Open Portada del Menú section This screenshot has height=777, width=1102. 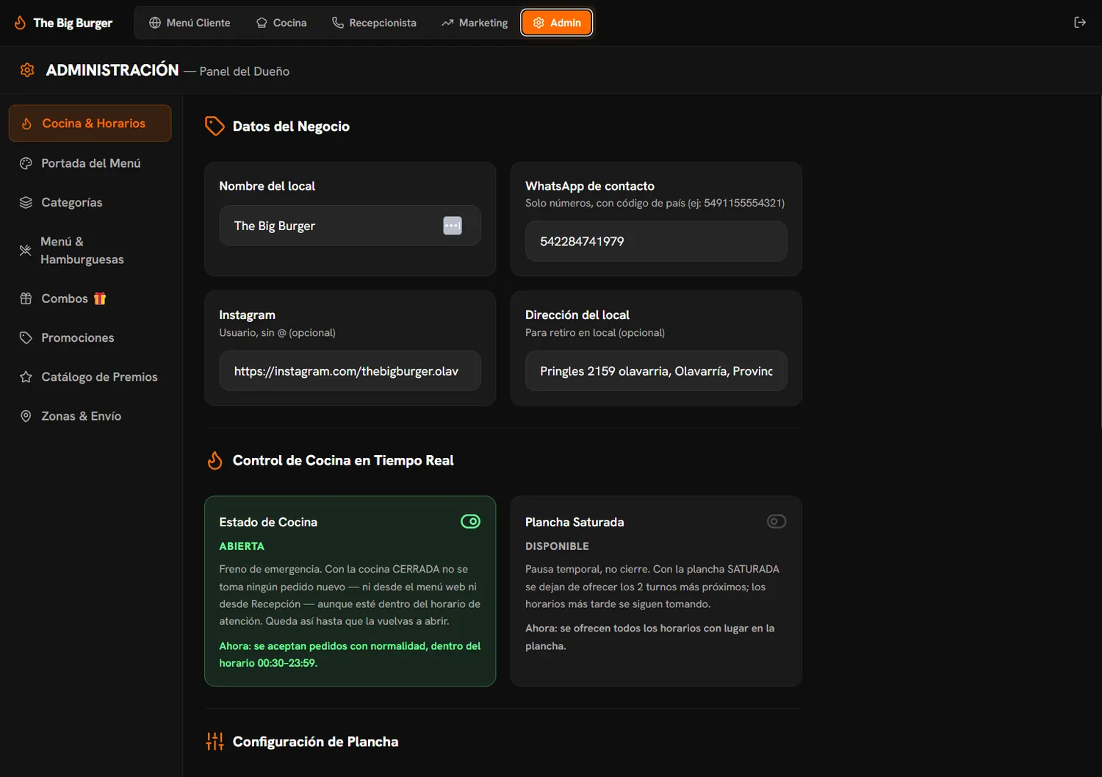pos(90,163)
